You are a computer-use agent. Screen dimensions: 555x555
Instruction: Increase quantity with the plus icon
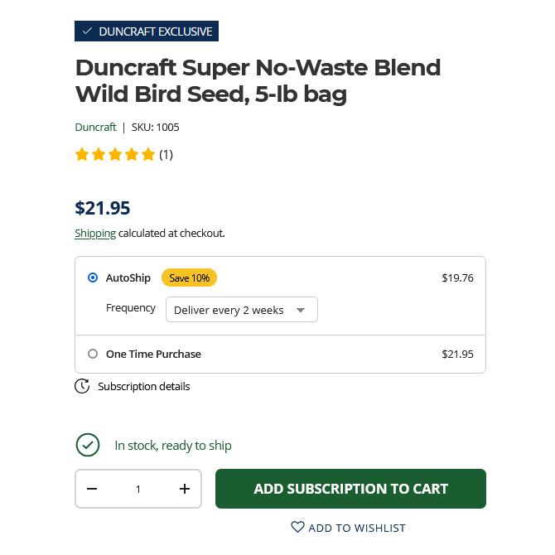point(185,489)
